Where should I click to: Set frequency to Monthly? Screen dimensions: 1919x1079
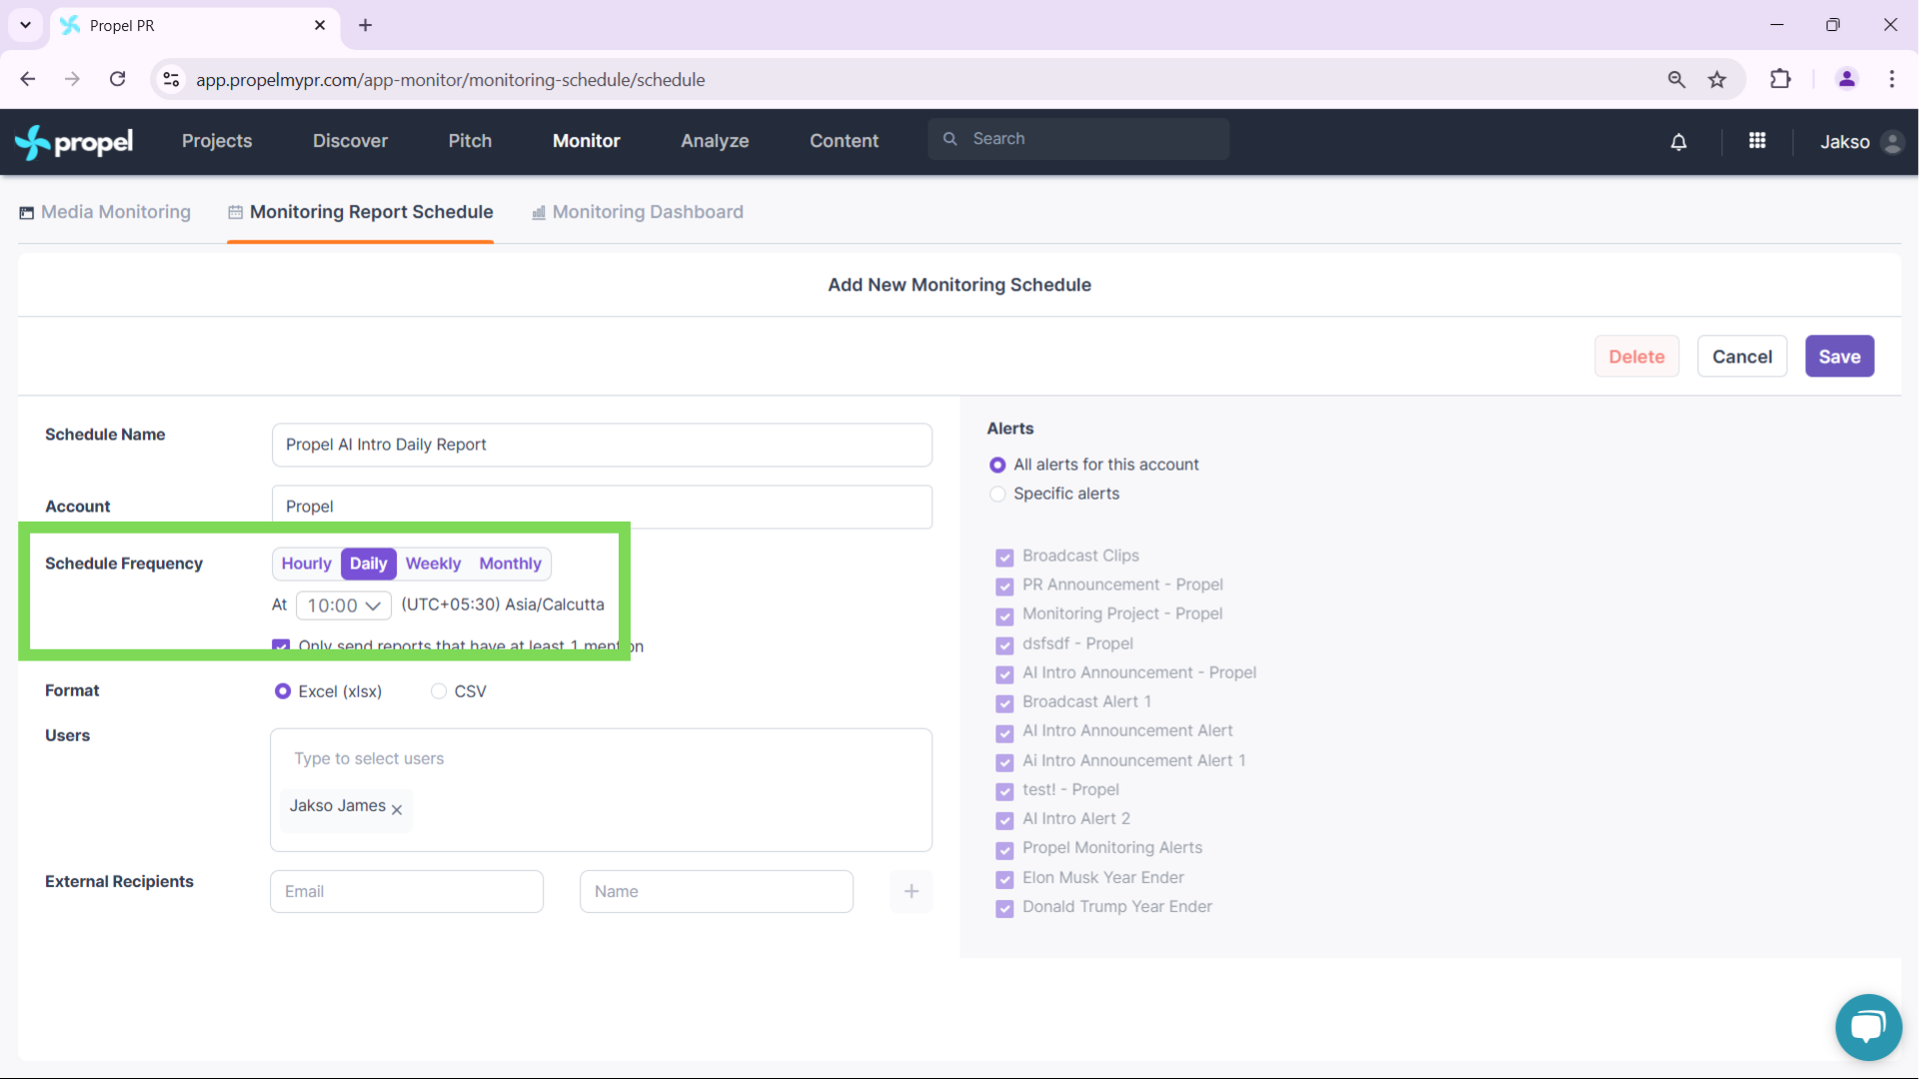[x=510, y=563]
